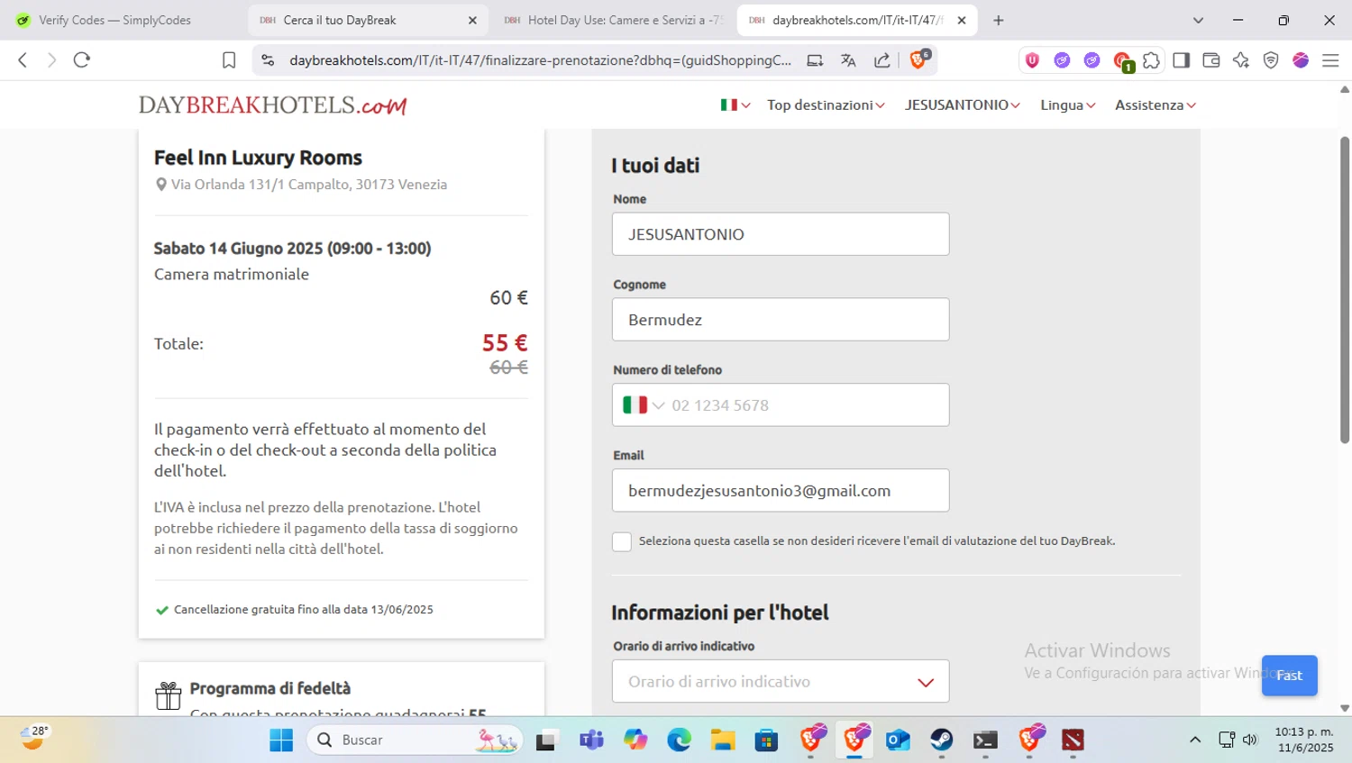Click the page vertical scrollbar thumb

1345,290
